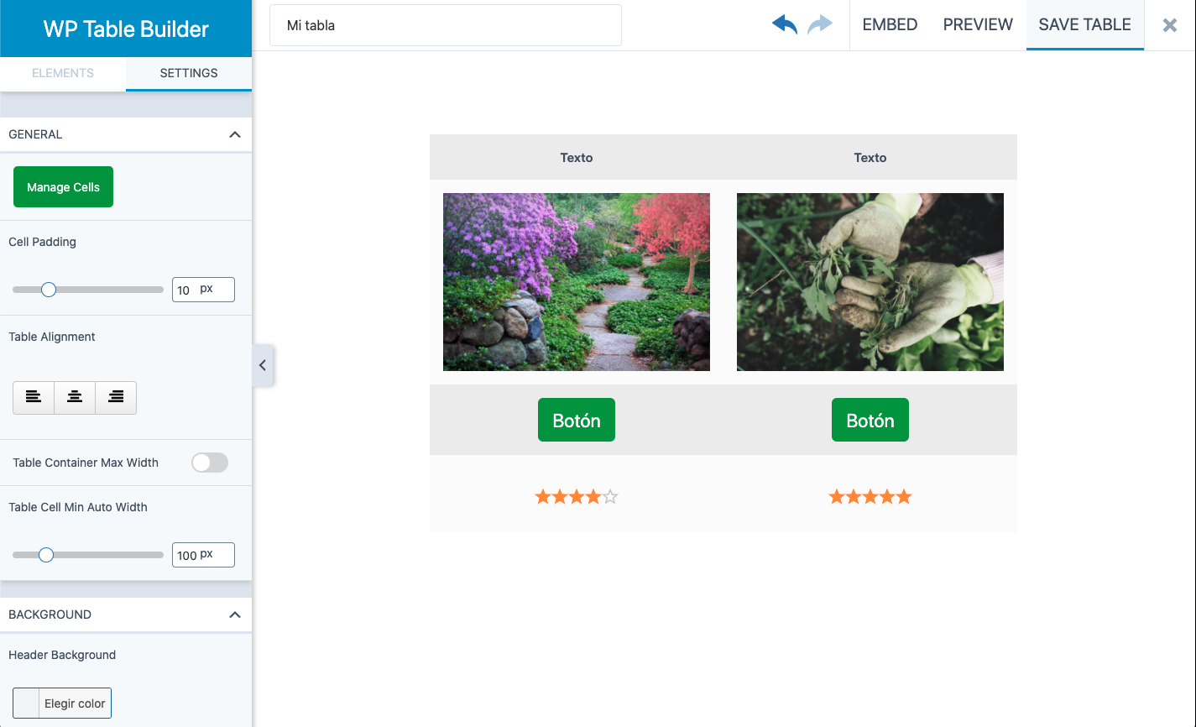
Task: Open the SETTINGS tab
Action: (x=188, y=73)
